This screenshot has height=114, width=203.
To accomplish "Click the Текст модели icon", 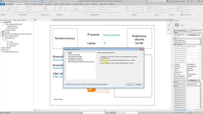I will coord(134,7).
